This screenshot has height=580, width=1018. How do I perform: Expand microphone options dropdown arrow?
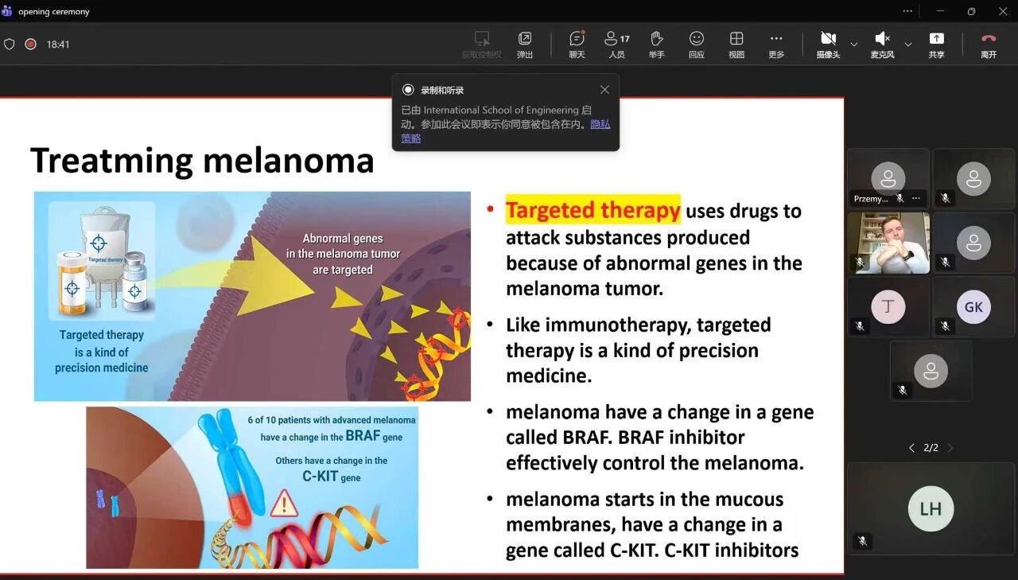(x=908, y=45)
